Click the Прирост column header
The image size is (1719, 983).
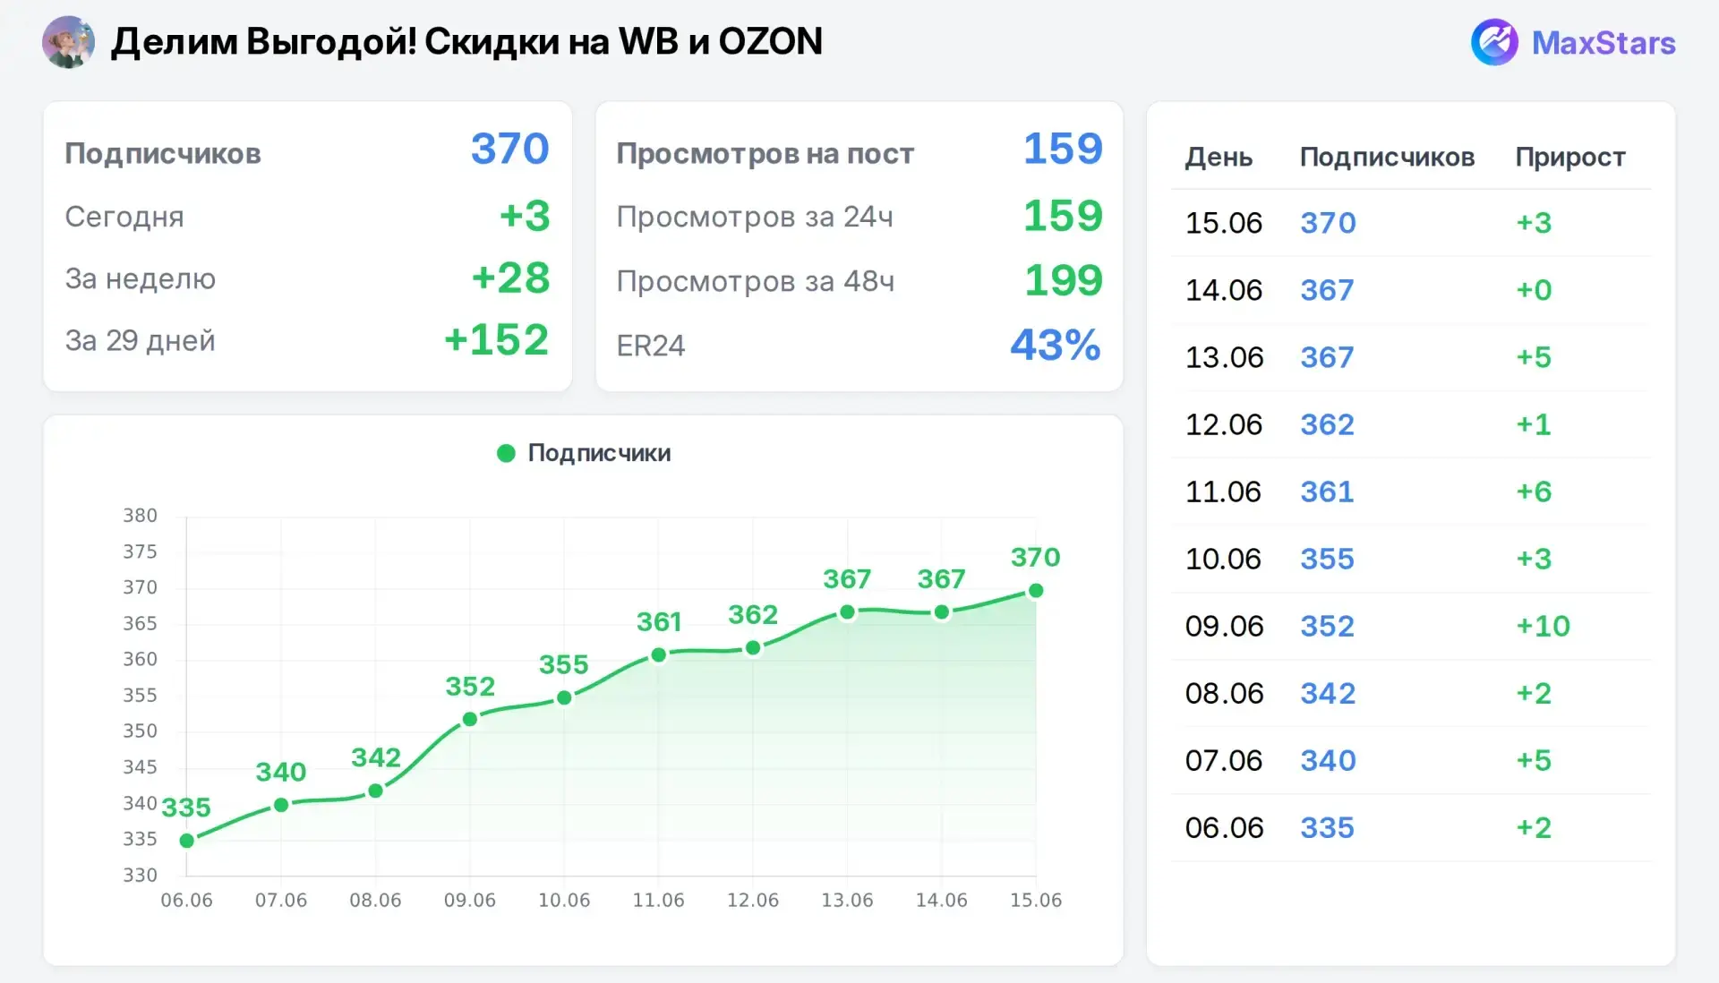1570,157
